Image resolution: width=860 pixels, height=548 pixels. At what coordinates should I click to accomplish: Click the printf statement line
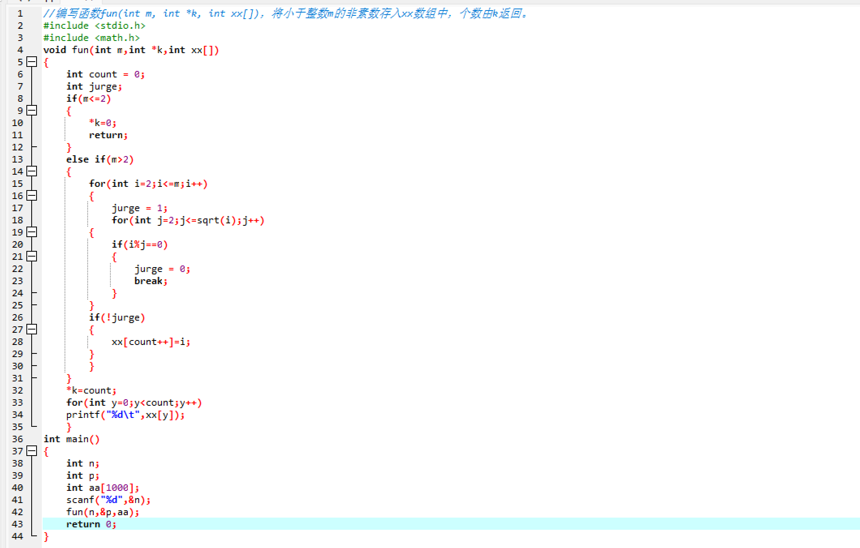125,415
